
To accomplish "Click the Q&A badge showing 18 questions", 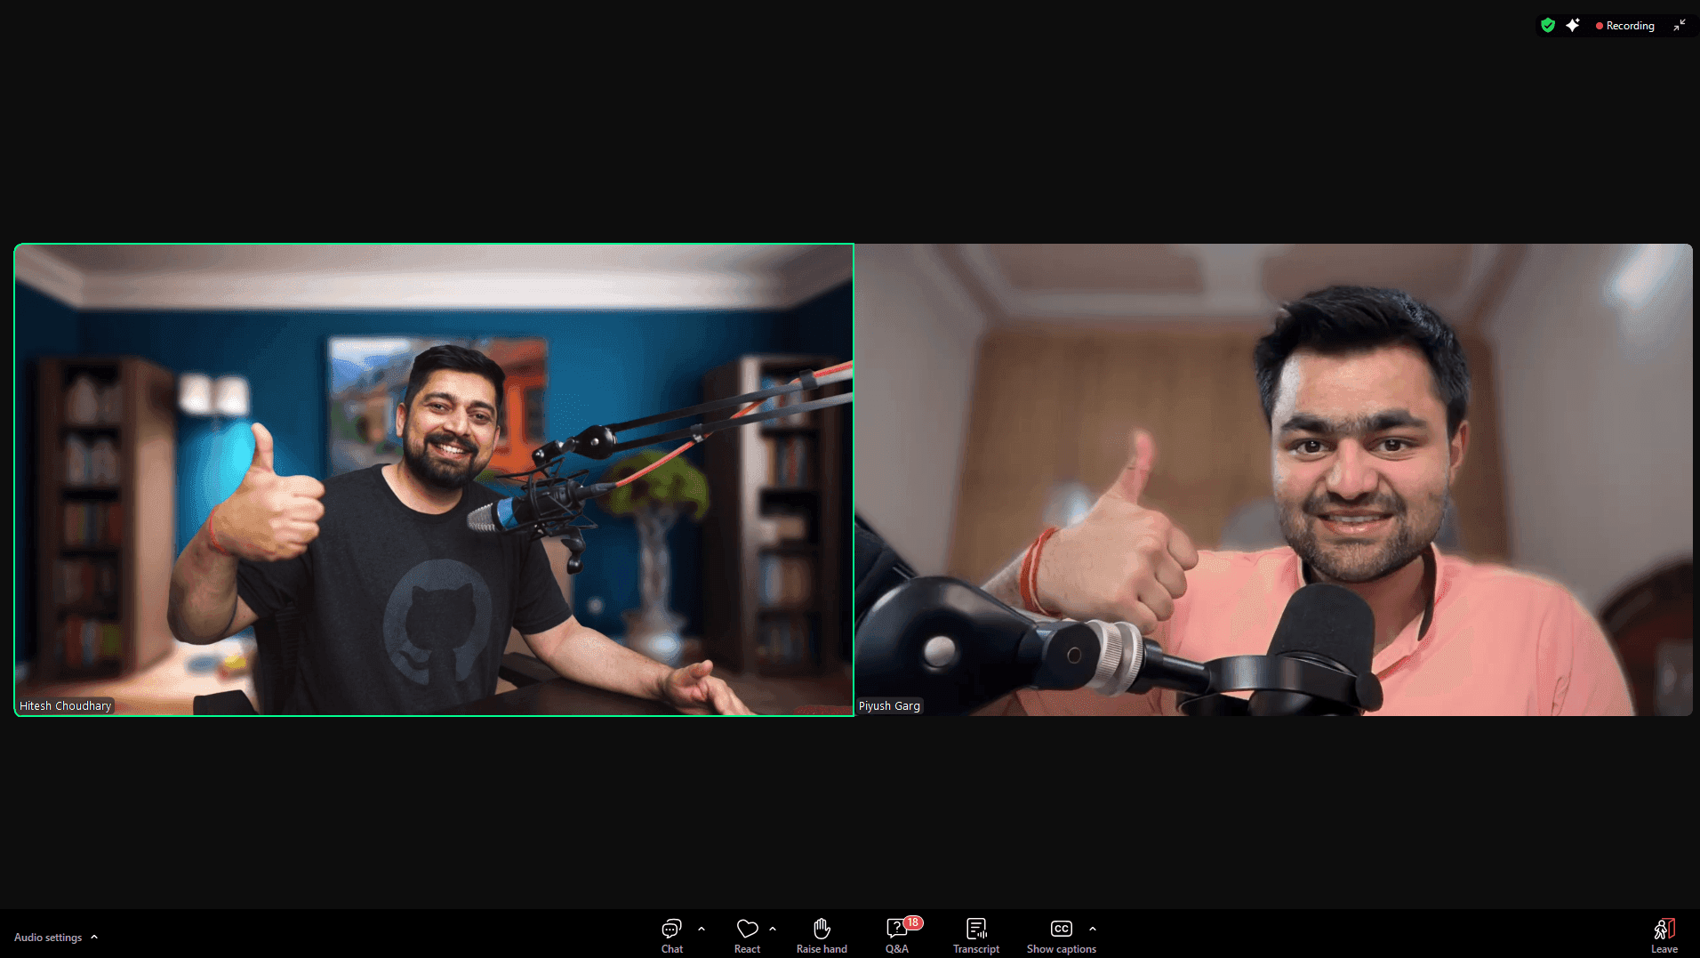I will point(910,923).
